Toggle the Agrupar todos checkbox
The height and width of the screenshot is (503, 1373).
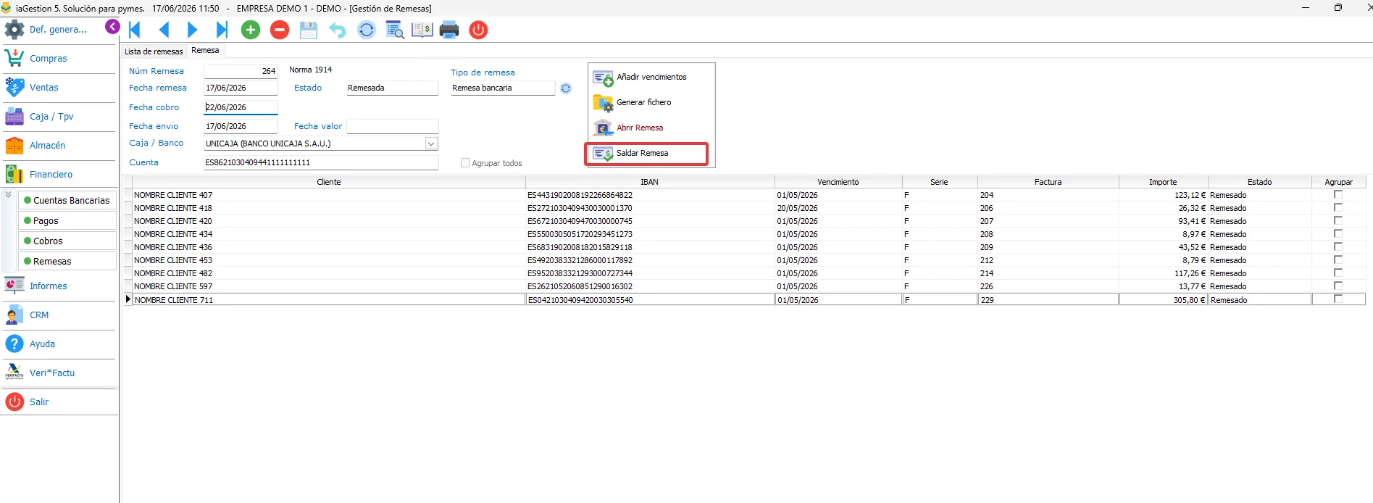point(466,163)
